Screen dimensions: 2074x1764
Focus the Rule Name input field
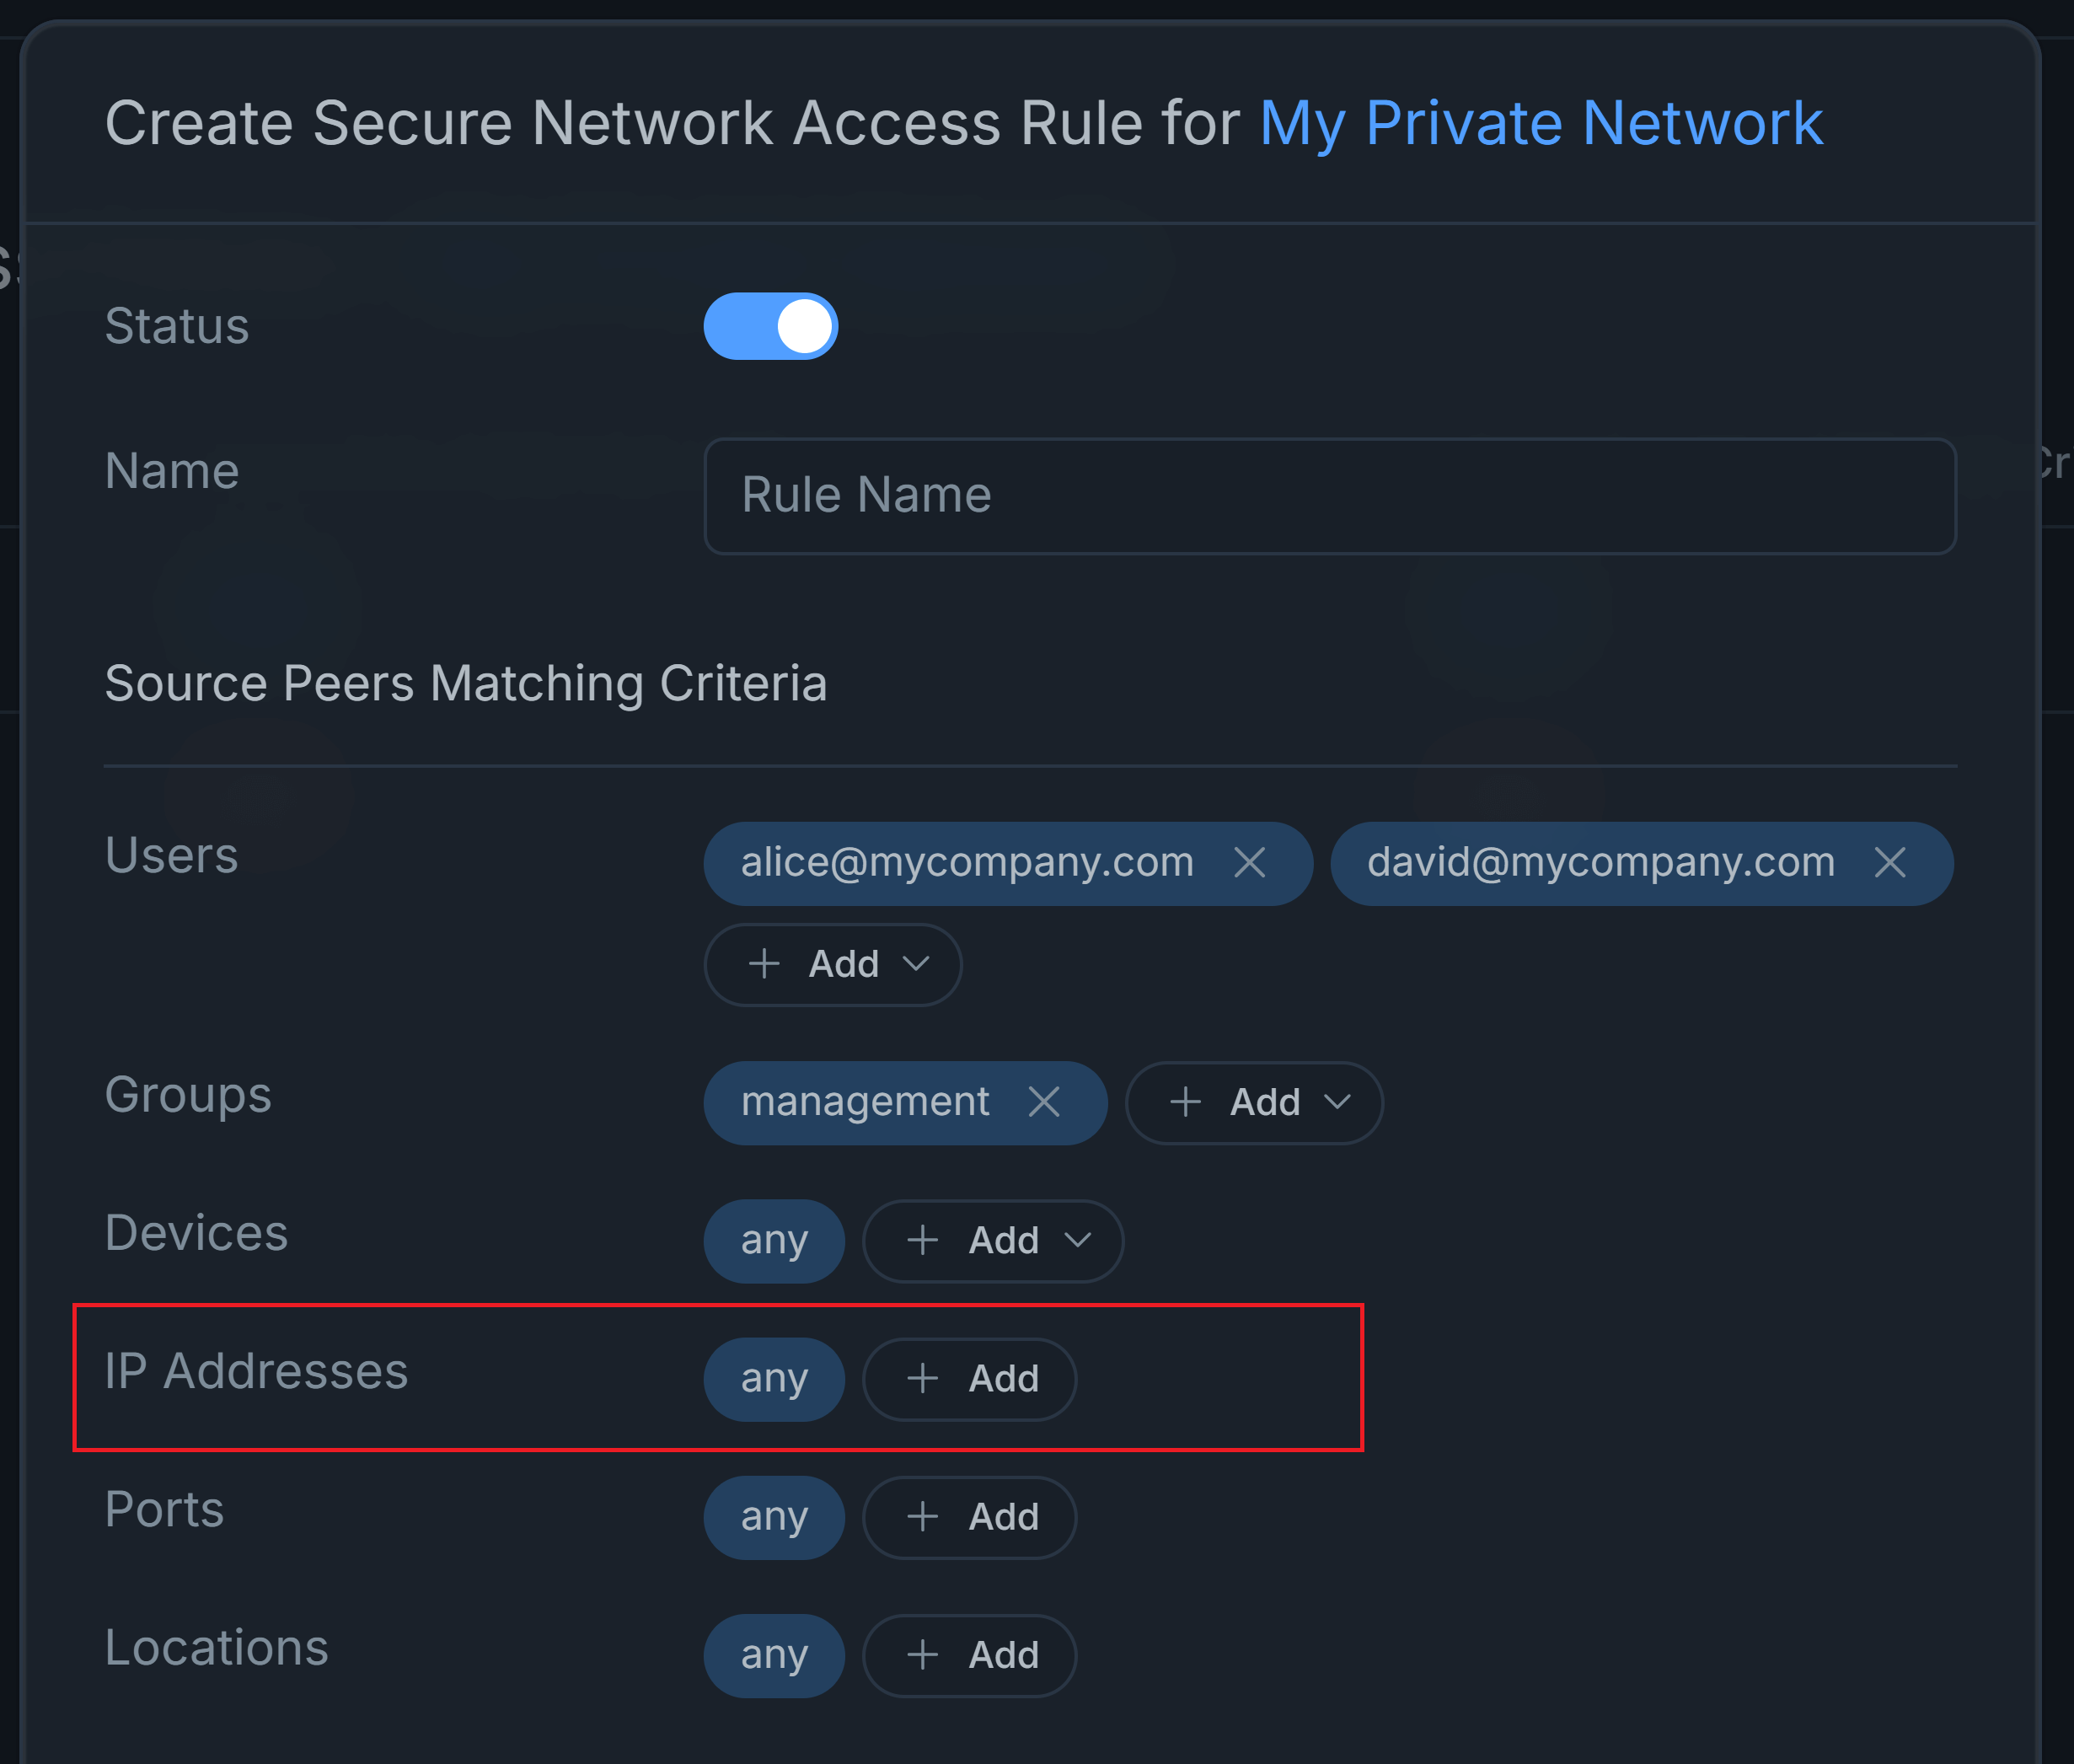(1329, 495)
